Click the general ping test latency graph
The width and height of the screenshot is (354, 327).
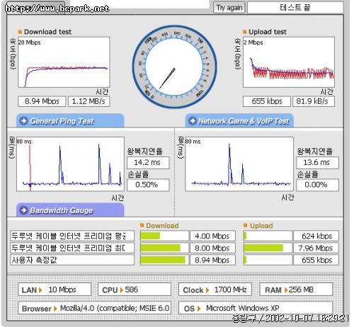(70, 164)
